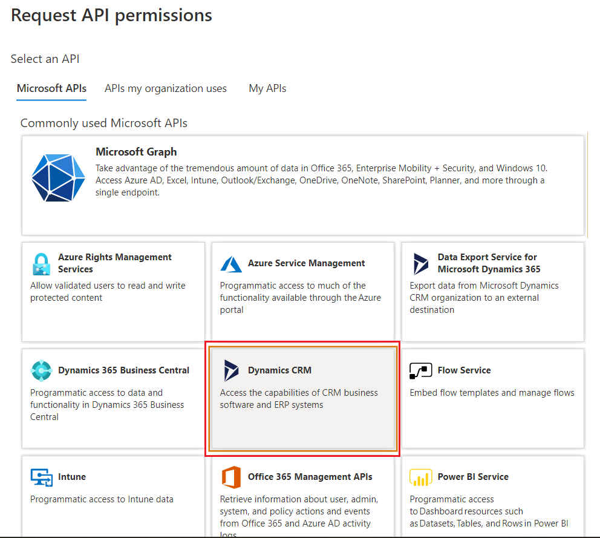Image resolution: width=600 pixels, height=538 pixels.
Task: Click 'Retrieve information about user, admin' description
Action: 299,516
